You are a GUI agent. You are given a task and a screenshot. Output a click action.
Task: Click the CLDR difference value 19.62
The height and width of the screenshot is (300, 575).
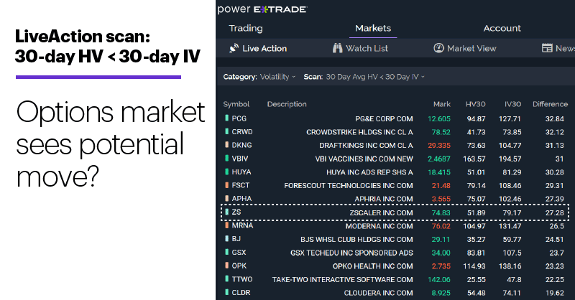pyautogui.click(x=554, y=293)
